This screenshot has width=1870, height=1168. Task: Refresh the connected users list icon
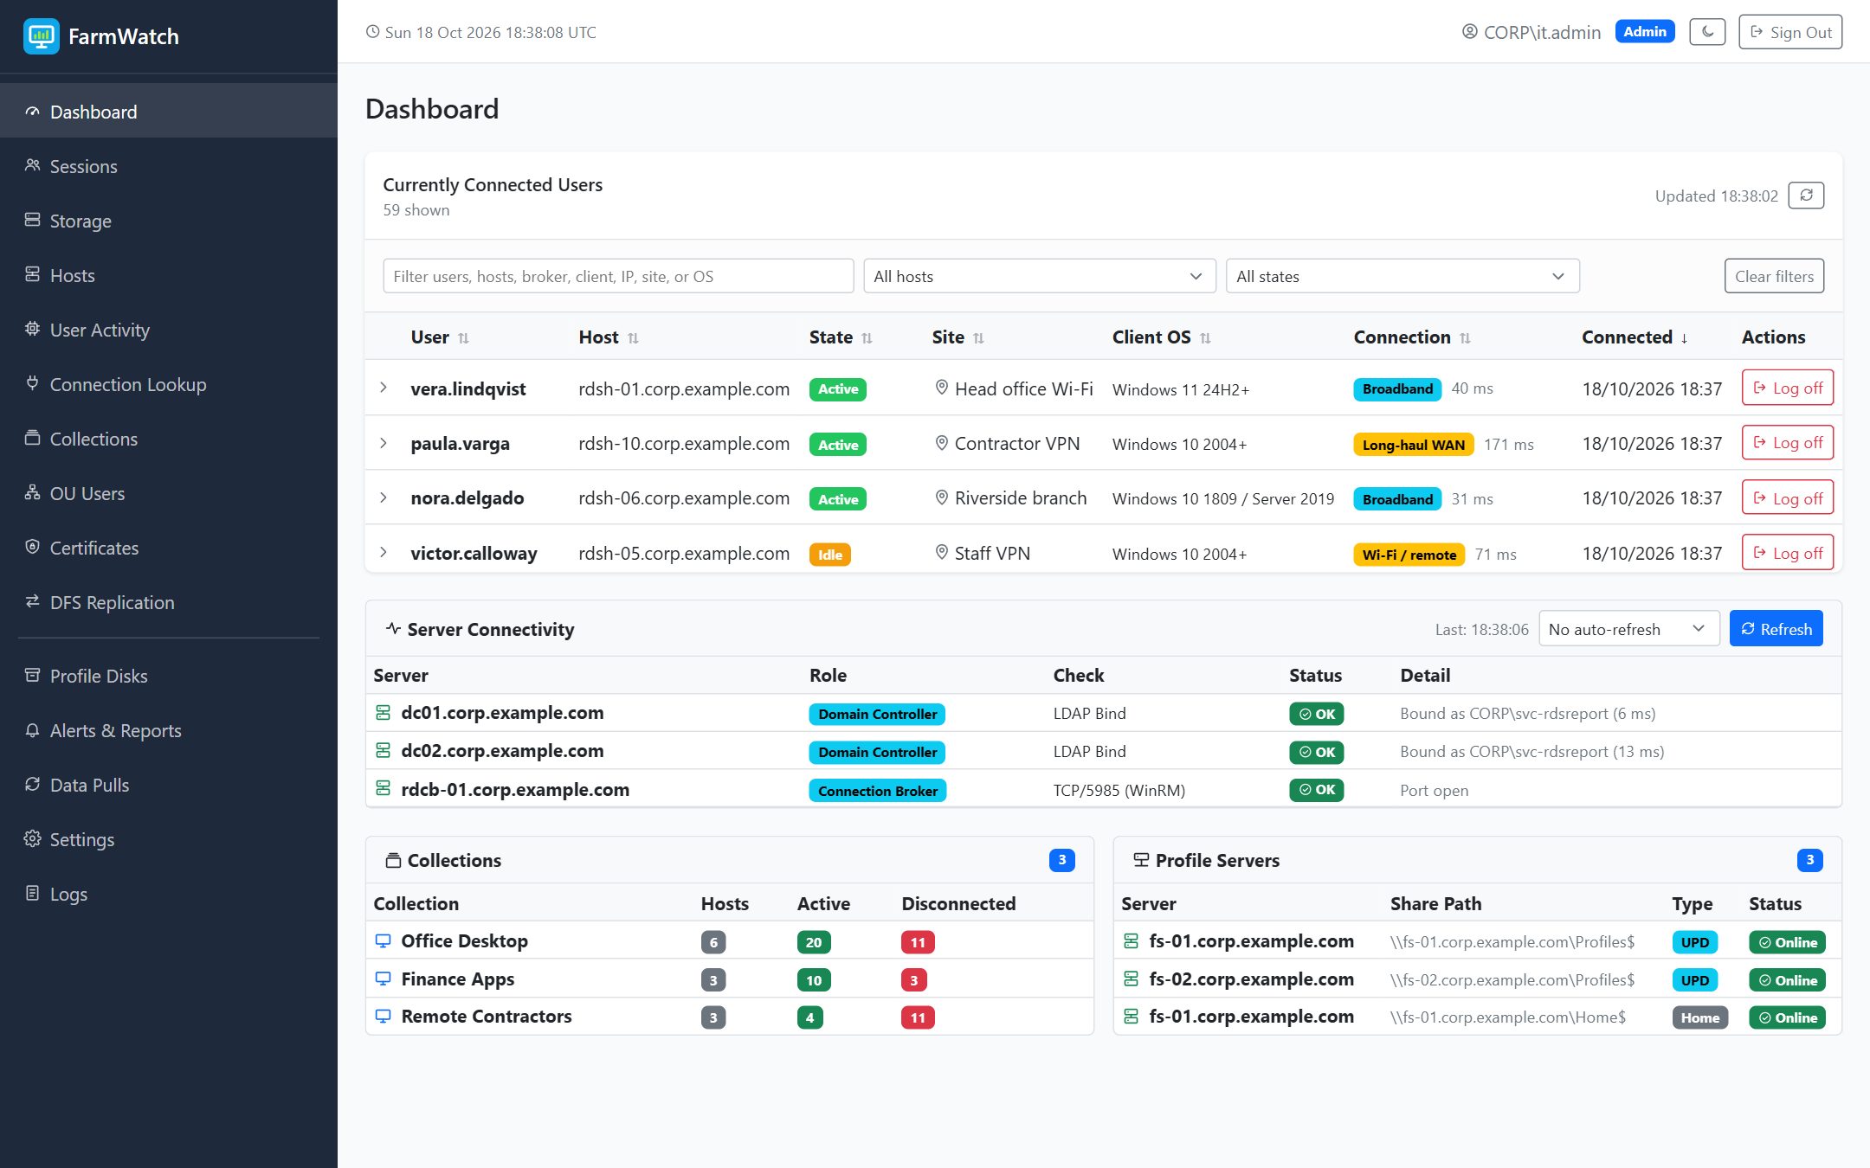point(1806,196)
